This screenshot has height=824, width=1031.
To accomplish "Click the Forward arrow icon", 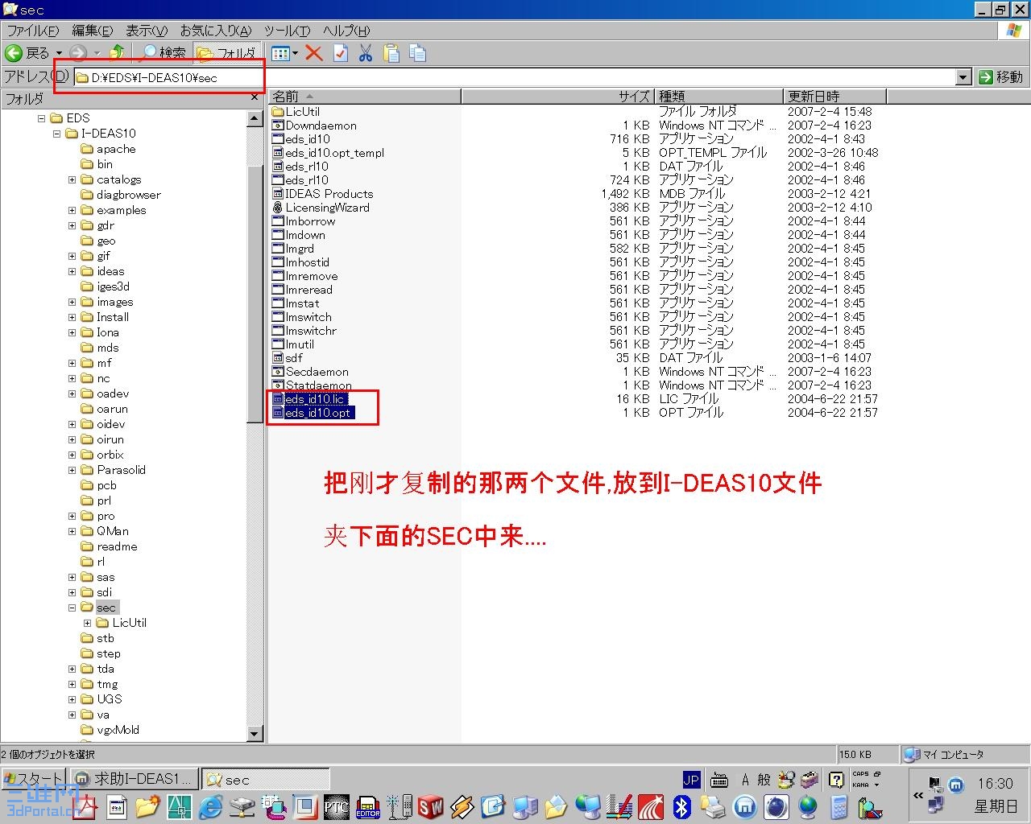I will click(x=77, y=53).
